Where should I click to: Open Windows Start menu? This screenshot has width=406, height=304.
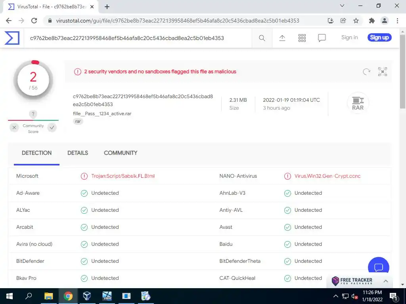pos(10,296)
